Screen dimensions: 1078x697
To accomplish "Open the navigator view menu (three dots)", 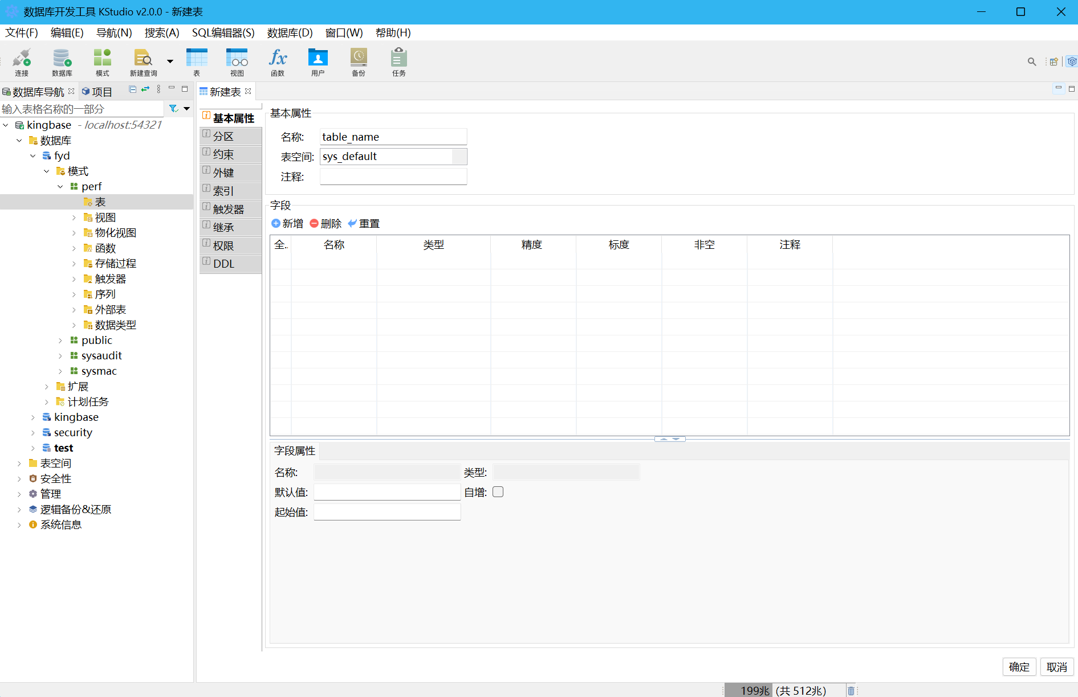I will point(158,89).
